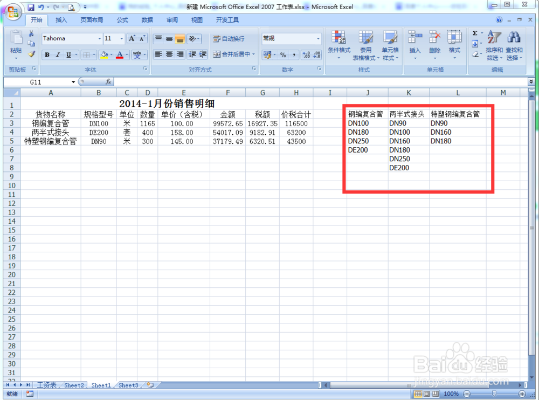Open format as table 套用表格格式 dropdown
This screenshot has width=539, height=400.
click(366, 45)
